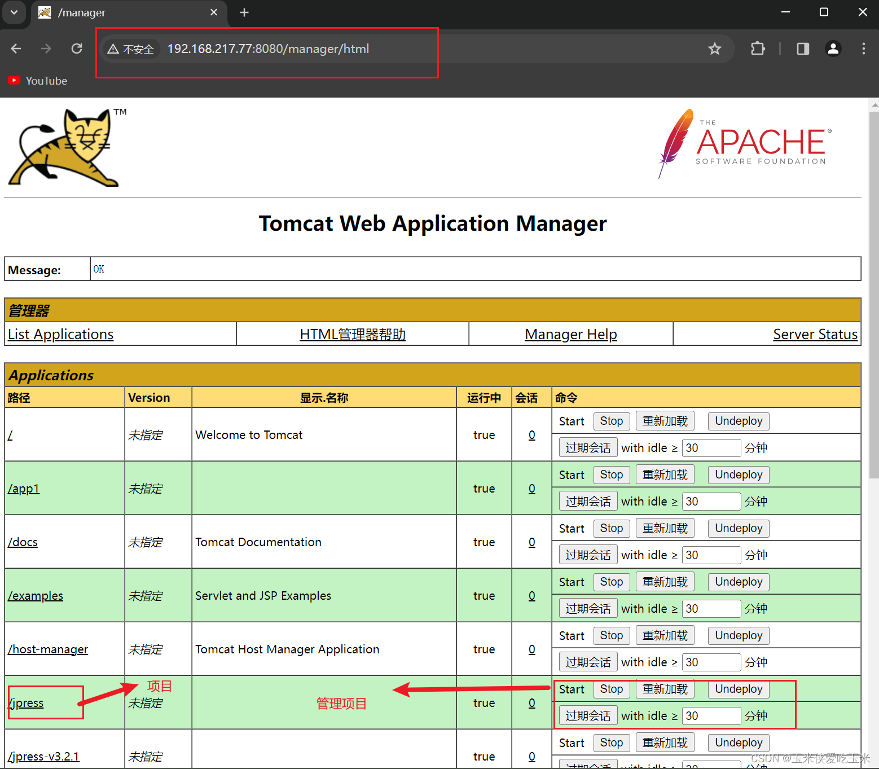879x769 pixels.
Task: Open the YouTube bookmark
Action: (x=38, y=81)
